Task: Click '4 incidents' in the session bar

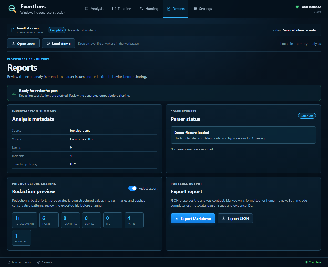Action: tap(89, 30)
